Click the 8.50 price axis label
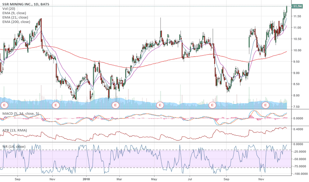The width and height of the screenshot is (309, 182). pos(297,84)
